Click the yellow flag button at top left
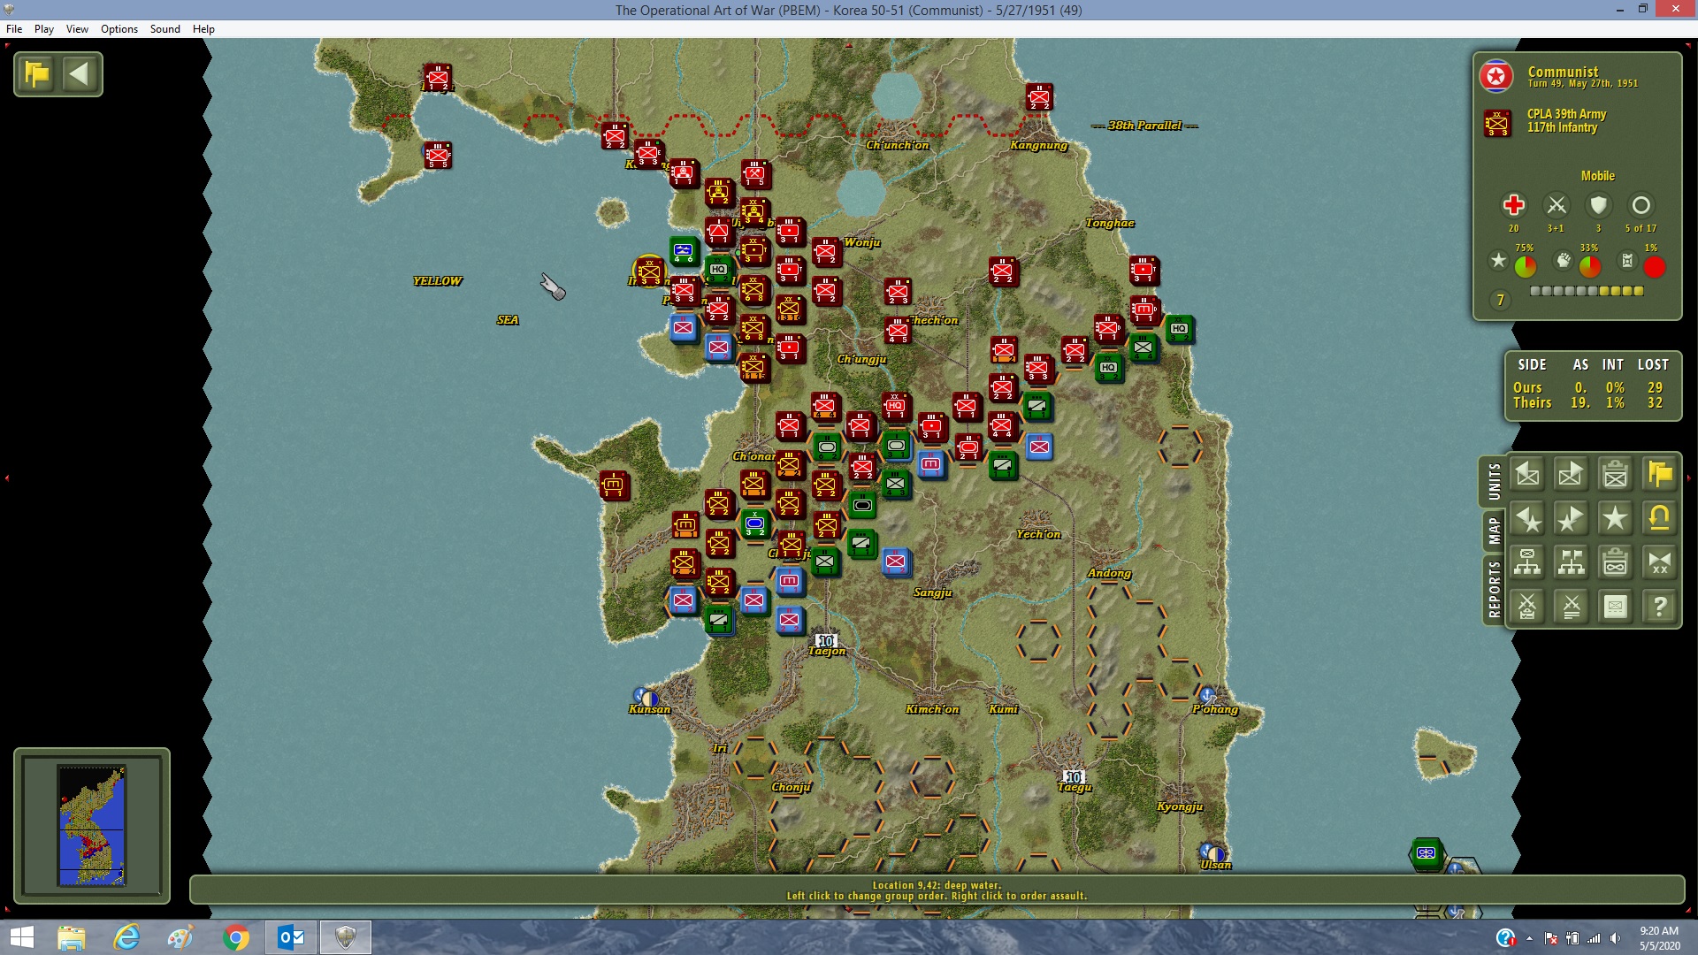1698x955 pixels. click(37, 74)
